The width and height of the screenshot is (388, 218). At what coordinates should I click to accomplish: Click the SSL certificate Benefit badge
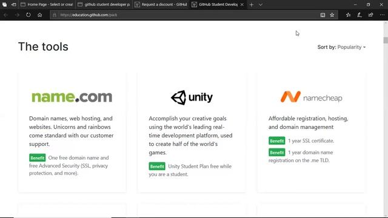276,141
